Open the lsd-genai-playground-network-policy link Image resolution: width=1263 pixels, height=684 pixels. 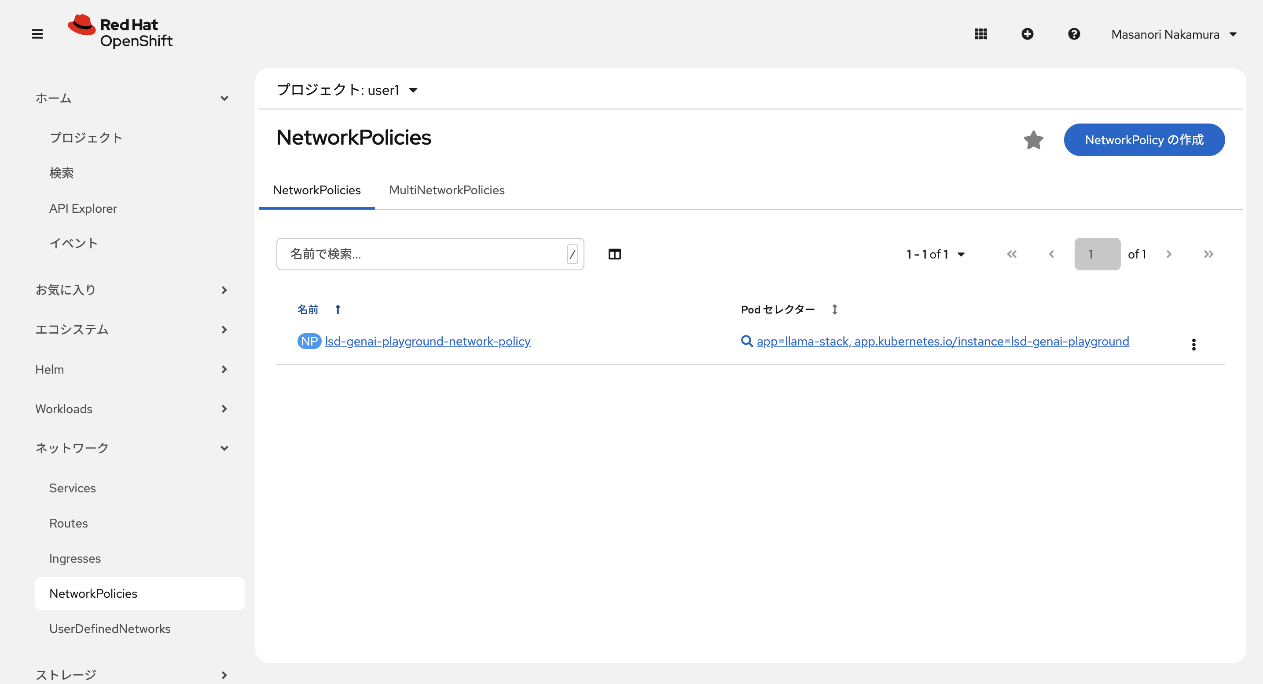pos(428,341)
